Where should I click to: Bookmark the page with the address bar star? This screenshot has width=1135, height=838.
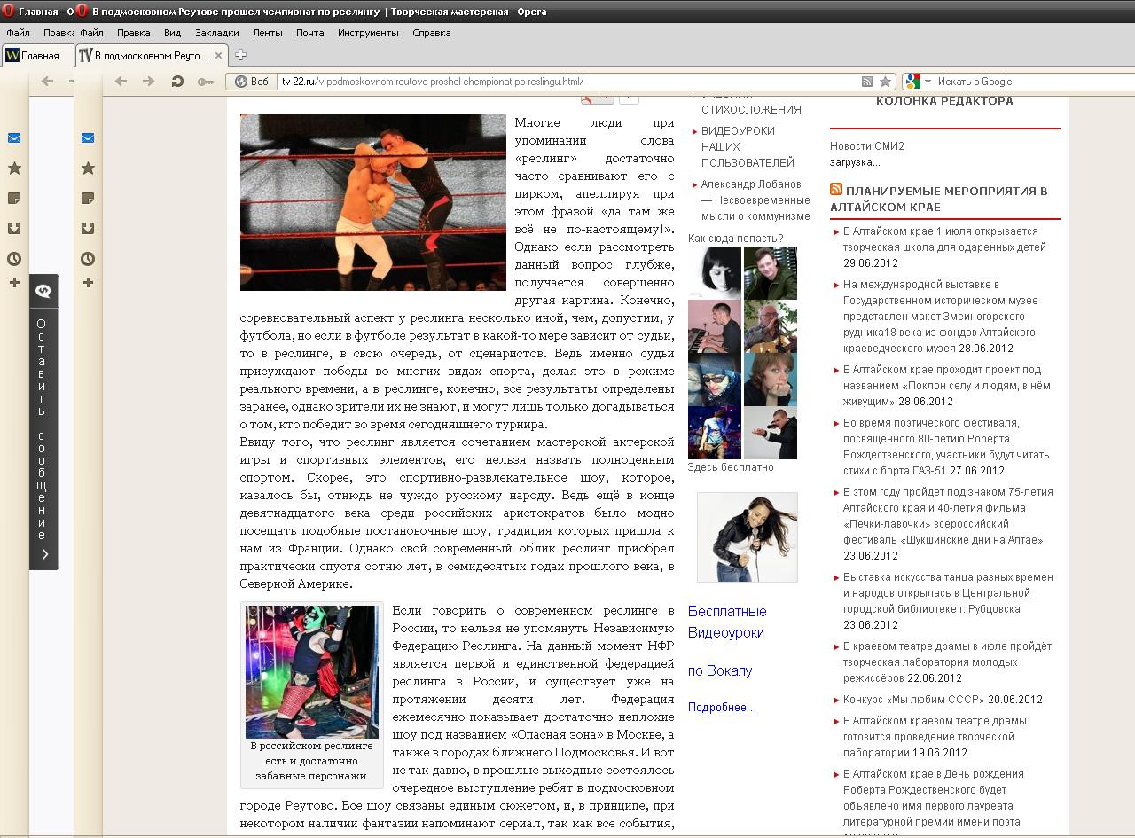pyautogui.click(x=885, y=82)
